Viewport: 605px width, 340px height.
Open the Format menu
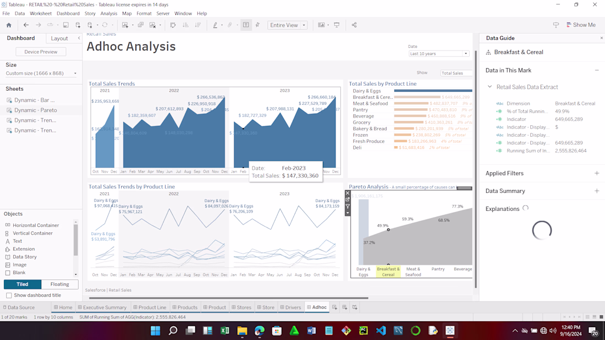(x=144, y=14)
